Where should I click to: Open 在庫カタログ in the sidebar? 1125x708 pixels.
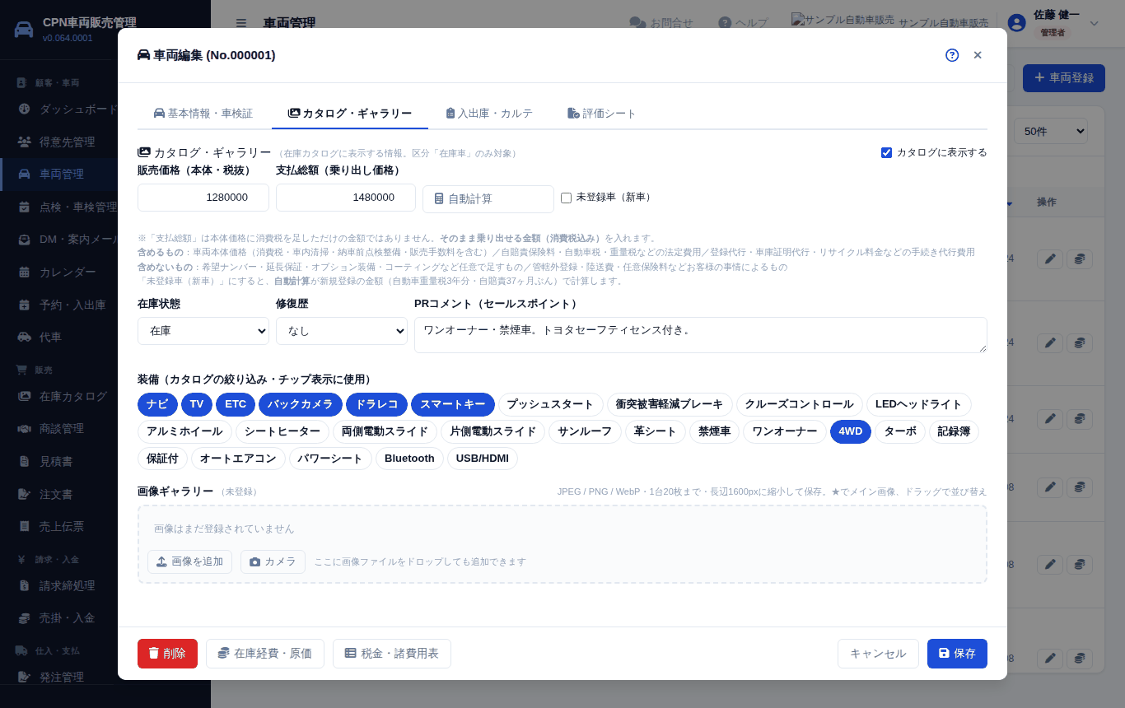point(59,396)
